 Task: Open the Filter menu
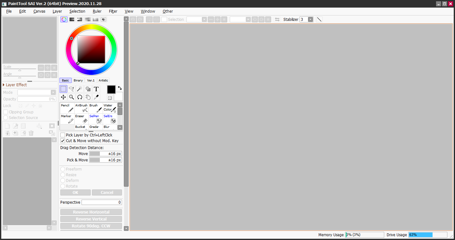point(113,11)
